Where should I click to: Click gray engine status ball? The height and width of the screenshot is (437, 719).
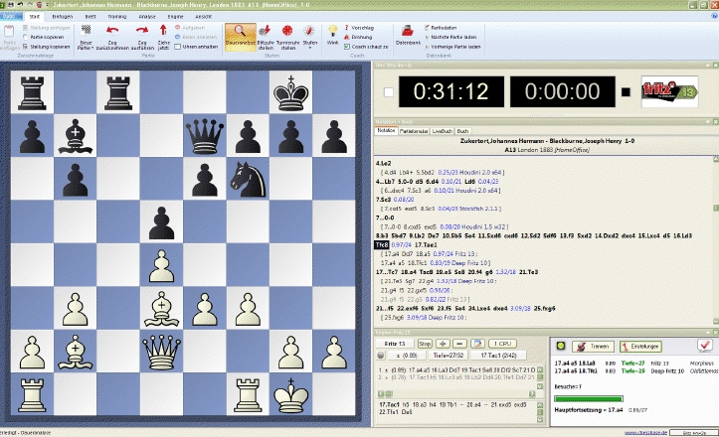tap(381, 356)
